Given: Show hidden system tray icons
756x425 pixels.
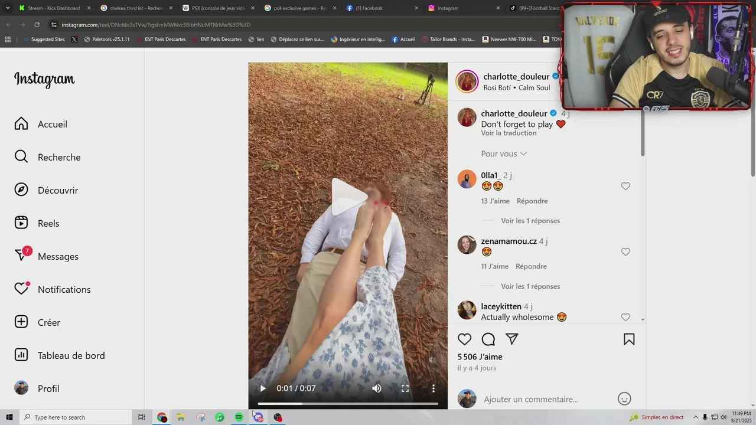Looking at the screenshot, I should pyautogui.click(x=695, y=417).
